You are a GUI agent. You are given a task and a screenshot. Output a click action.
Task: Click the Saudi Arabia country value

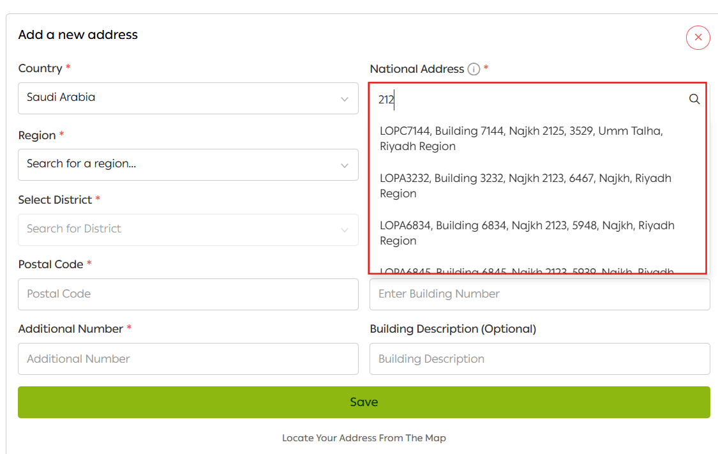point(61,98)
